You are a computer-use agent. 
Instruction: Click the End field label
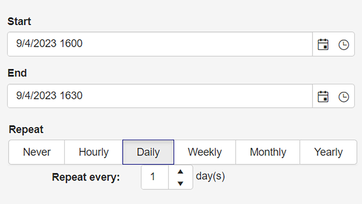(x=17, y=73)
